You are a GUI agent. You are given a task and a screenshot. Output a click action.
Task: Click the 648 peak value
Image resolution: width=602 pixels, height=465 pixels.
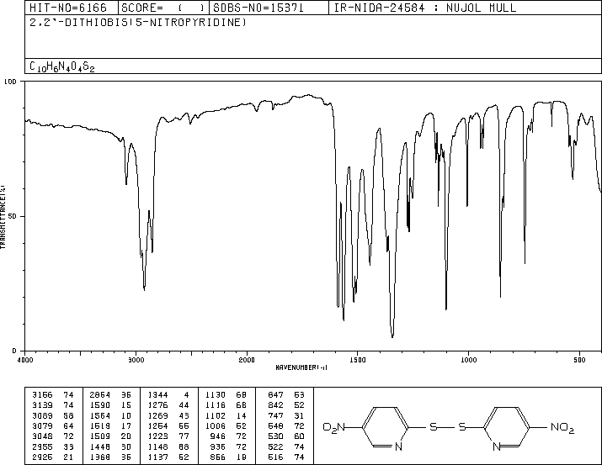coord(275,425)
